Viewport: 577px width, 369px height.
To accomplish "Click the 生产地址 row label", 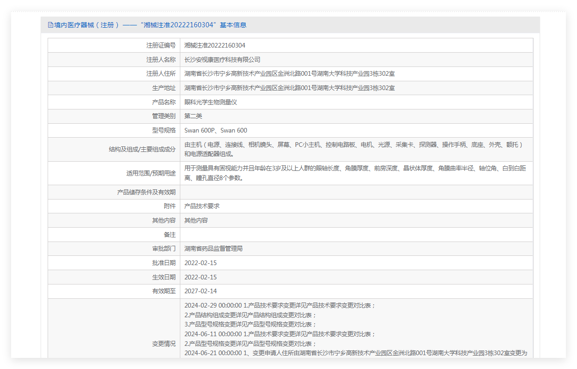I will point(164,88).
